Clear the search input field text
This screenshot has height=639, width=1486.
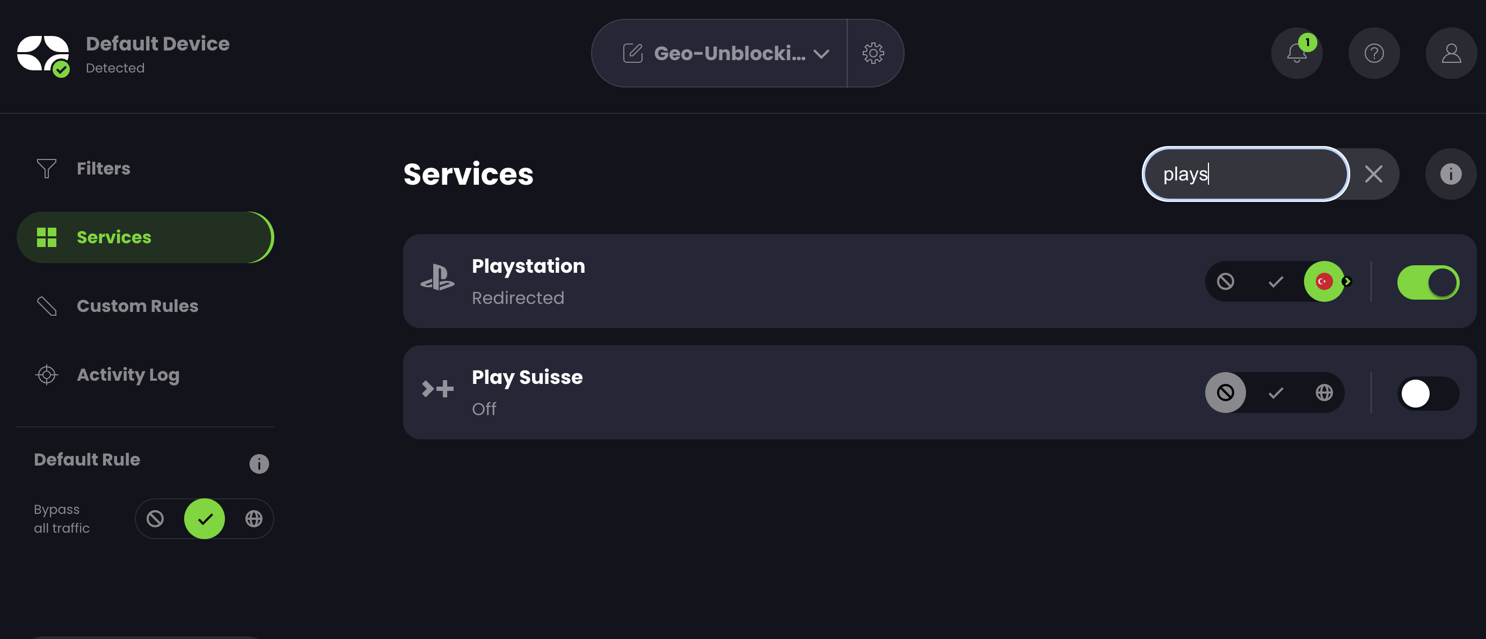tap(1374, 173)
